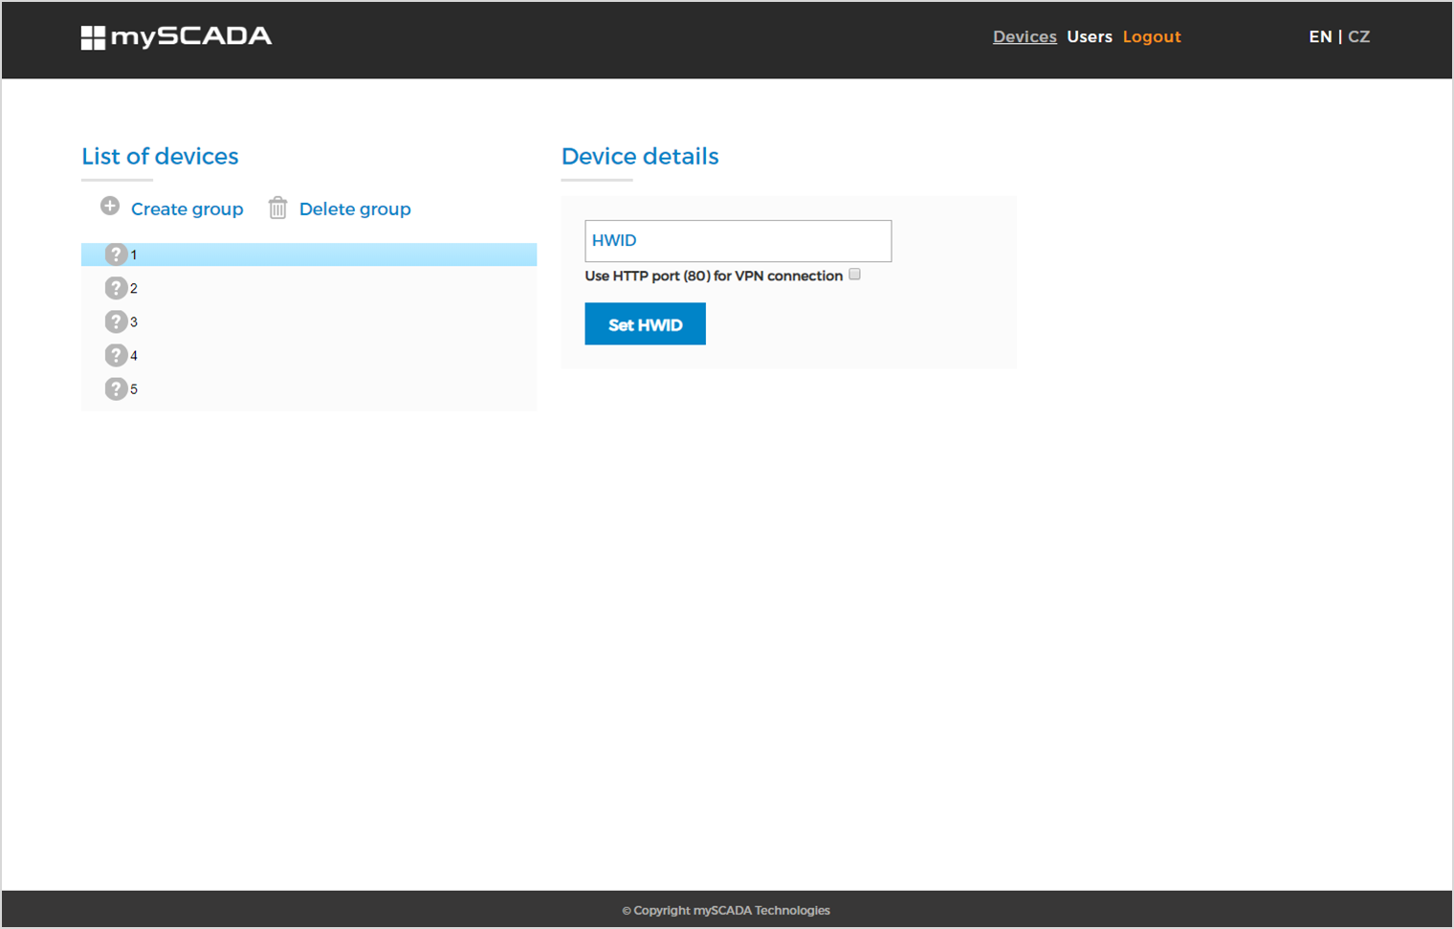Select device 1 label in the list

tap(134, 255)
